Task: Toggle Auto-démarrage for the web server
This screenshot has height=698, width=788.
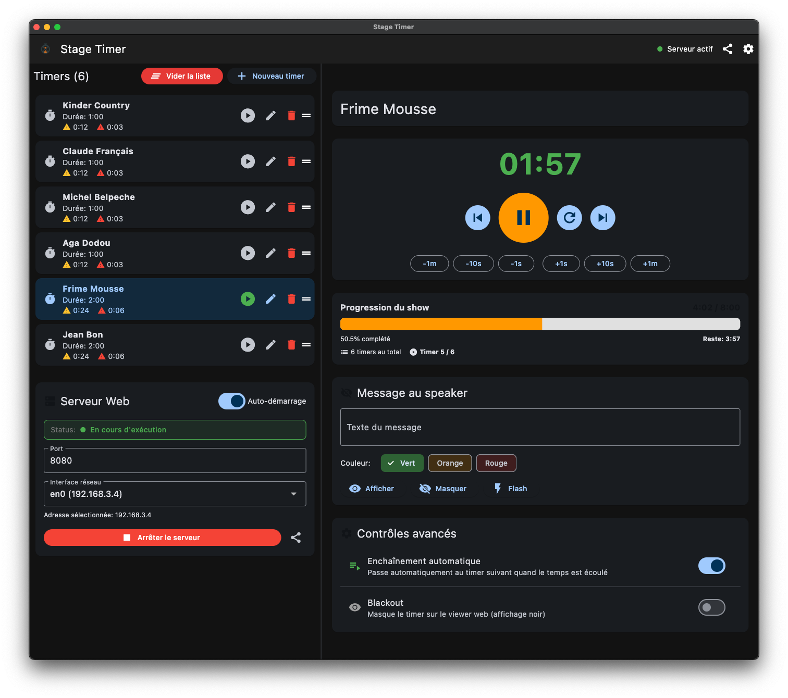Action: click(231, 401)
